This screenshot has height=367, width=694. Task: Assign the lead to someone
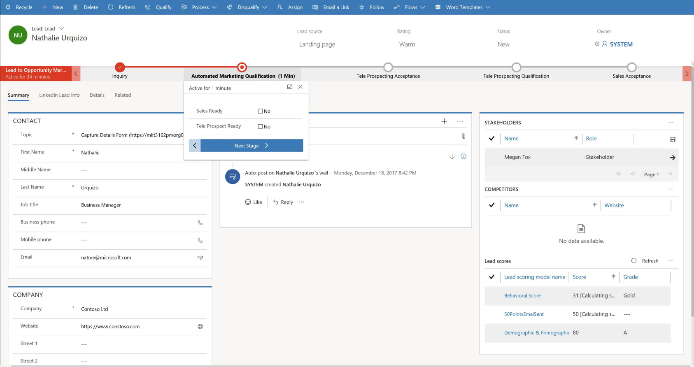tap(290, 7)
